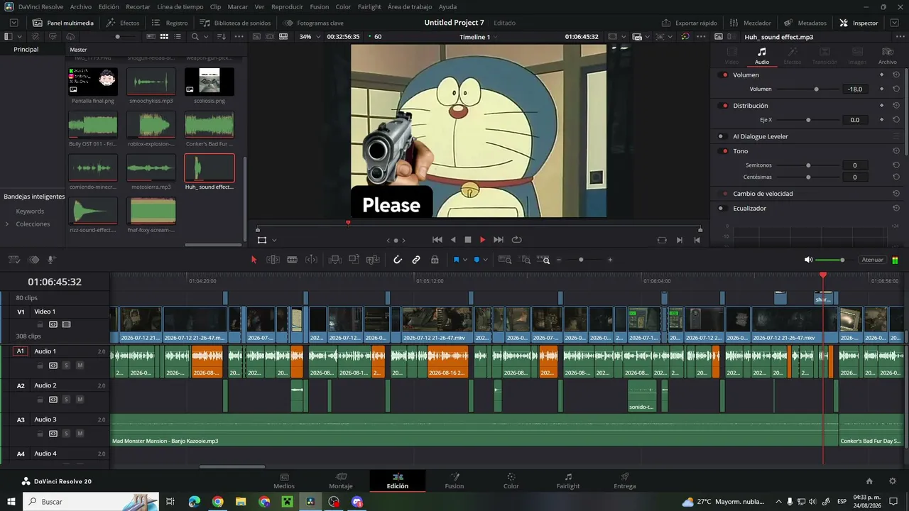Click the Exportar rápido button

click(690, 23)
